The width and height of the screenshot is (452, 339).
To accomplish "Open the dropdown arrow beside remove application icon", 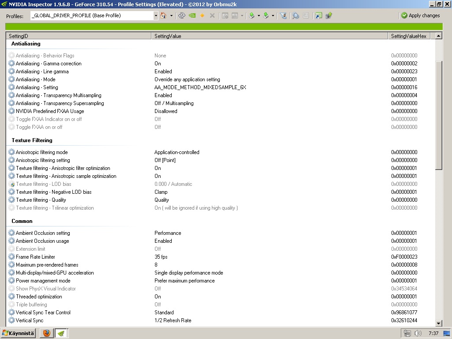I will click(242, 15).
